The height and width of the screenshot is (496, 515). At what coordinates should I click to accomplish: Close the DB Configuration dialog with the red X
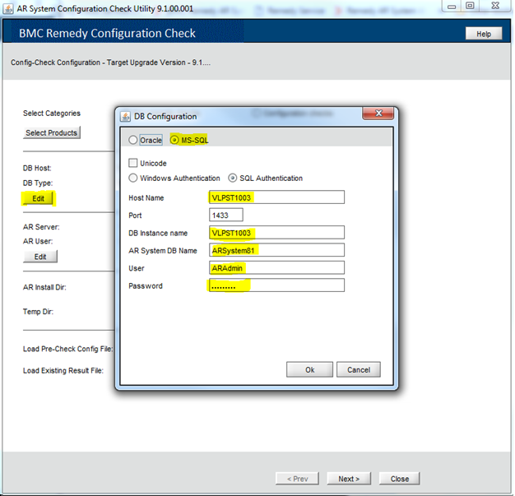pos(378,114)
